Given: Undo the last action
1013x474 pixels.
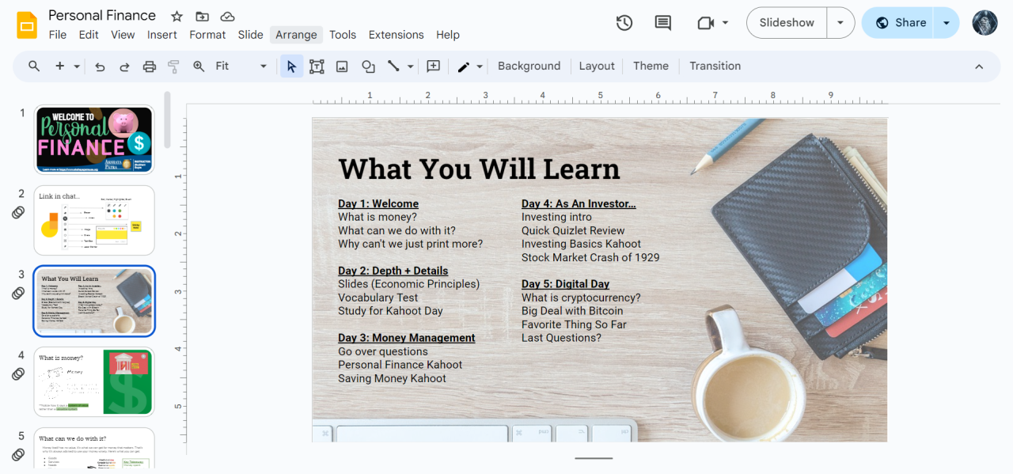Looking at the screenshot, I should tap(100, 66).
